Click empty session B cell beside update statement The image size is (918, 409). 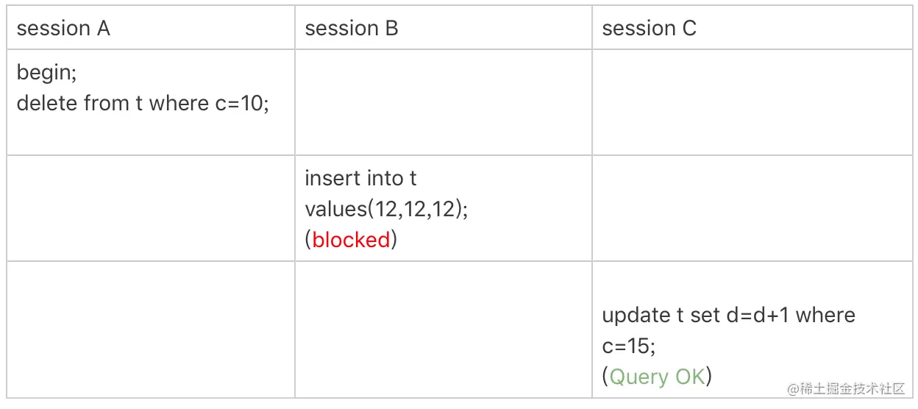(444, 329)
